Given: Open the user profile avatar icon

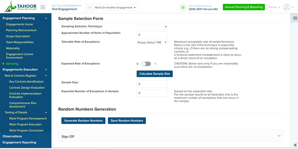Looking at the screenshot, I should tap(287, 7).
